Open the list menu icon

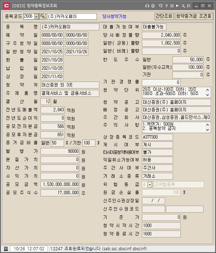coord(189,6)
